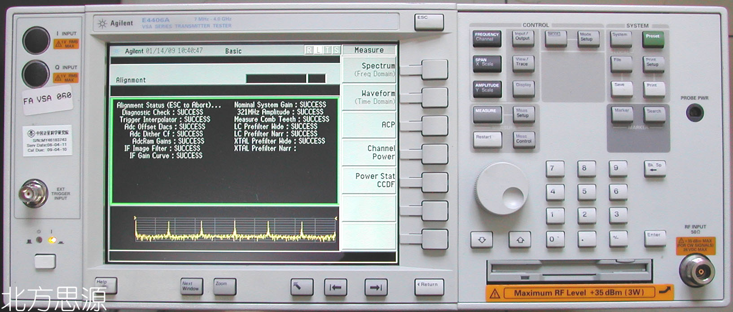Tap the Enter key on the keypad

[x=654, y=238]
